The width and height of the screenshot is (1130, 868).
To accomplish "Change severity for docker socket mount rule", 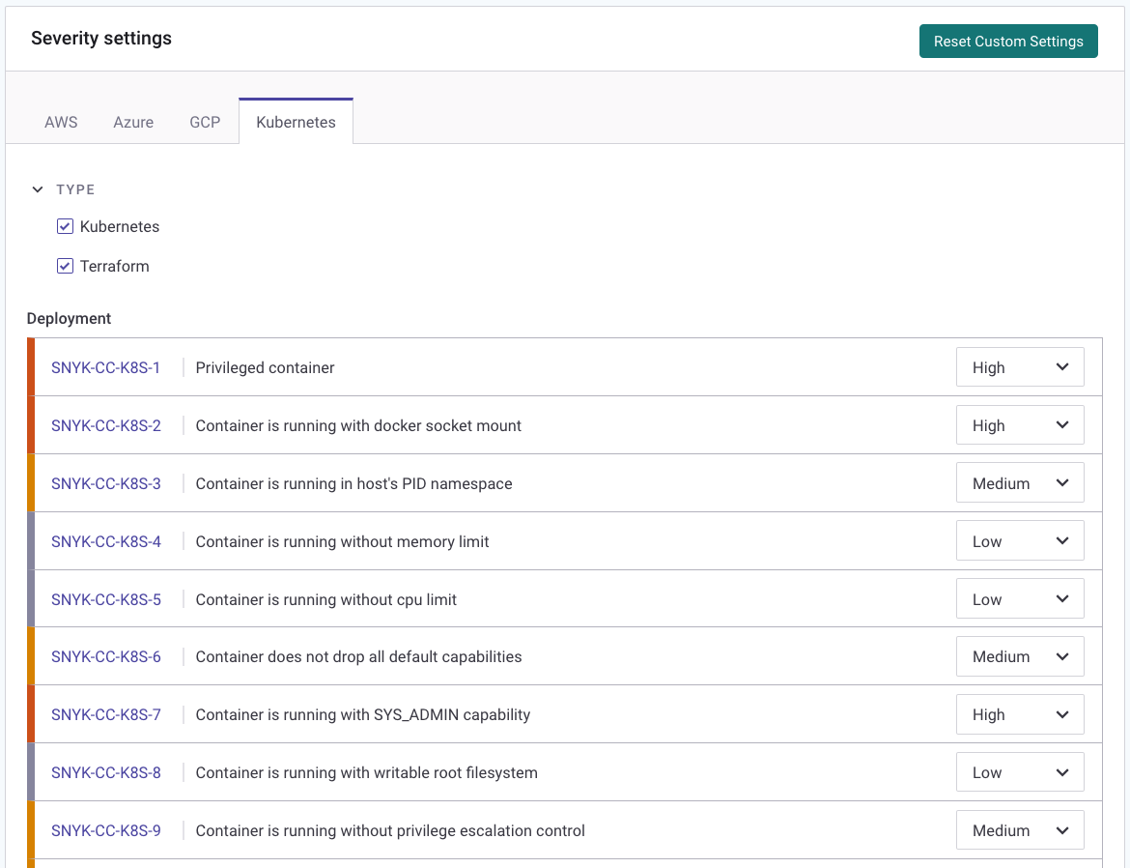I will coord(1020,425).
